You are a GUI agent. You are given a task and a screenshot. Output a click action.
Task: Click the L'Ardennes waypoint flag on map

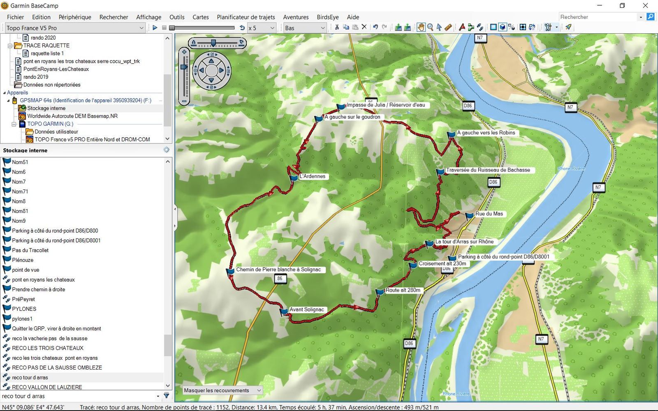[294, 178]
